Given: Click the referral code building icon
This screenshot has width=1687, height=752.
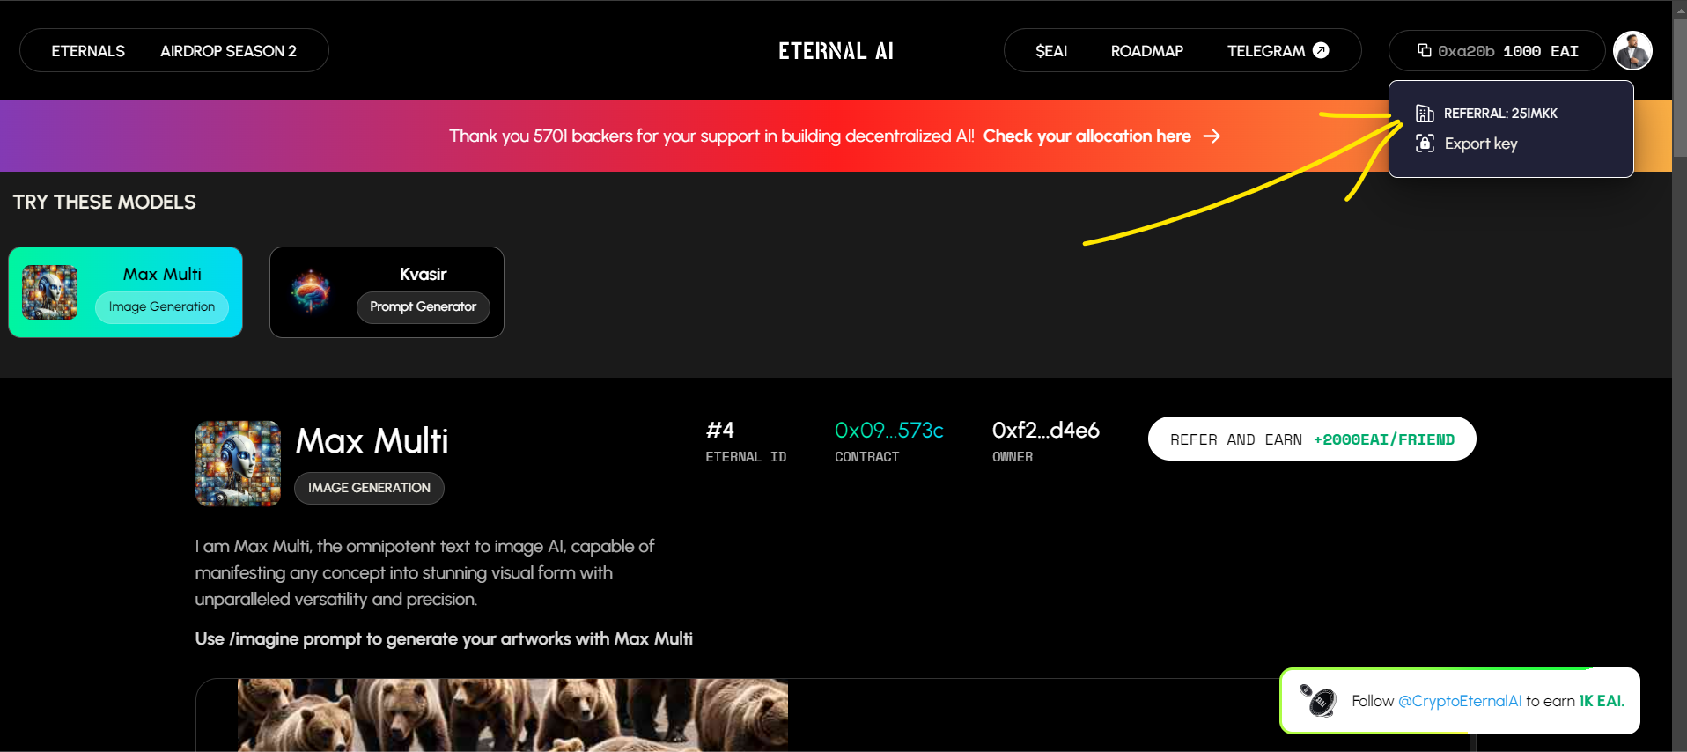Looking at the screenshot, I should point(1425,113).
